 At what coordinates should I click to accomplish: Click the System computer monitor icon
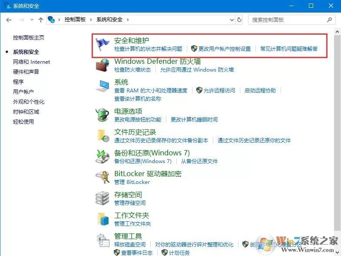(x=103, y=86)
